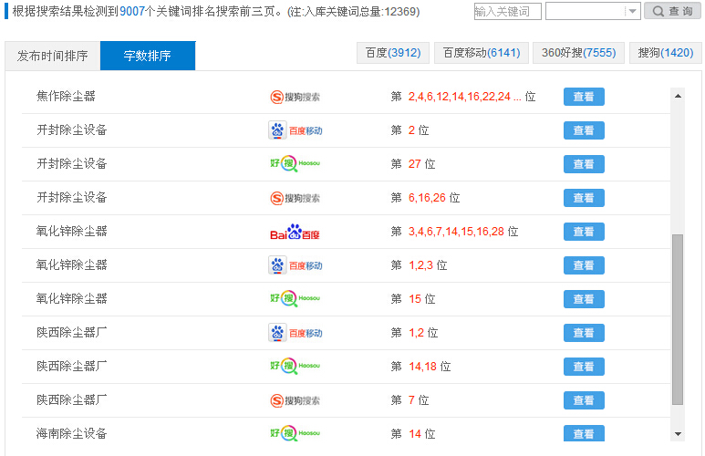Click ranking text 3,4,6,7,14,15,16,28
This screenshot has height=456, width=705.
click(456, 232)
